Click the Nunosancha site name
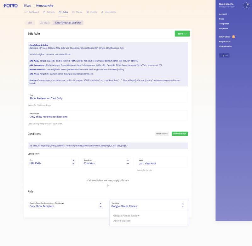This screenshot has width=252, height=246. [x=45, y=5]
